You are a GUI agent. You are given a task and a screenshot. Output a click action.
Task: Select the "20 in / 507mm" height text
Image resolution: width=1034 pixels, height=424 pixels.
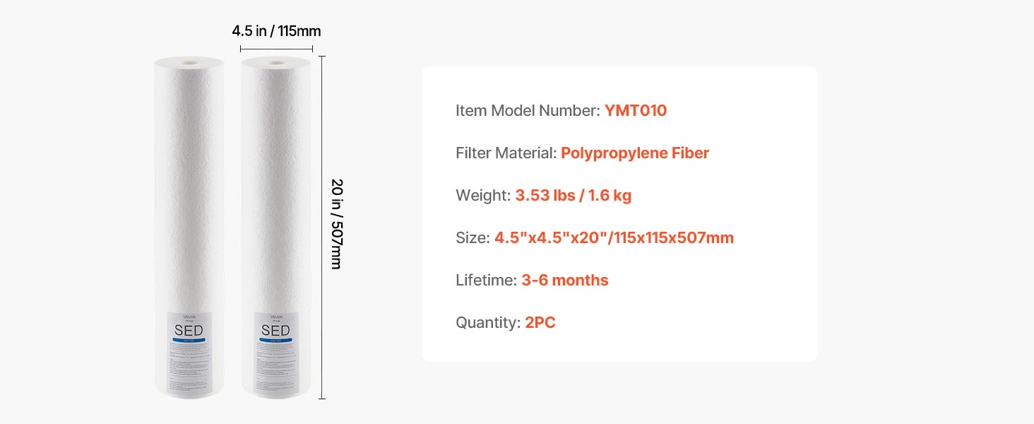pos(337,223)
